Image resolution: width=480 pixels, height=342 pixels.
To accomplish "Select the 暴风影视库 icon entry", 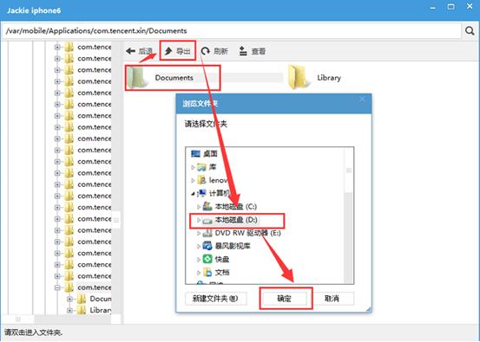I will point(207,246).
